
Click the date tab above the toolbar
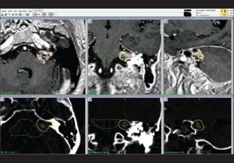[38, 10]
